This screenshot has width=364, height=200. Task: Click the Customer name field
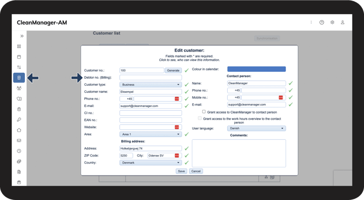tap(150, 91)
